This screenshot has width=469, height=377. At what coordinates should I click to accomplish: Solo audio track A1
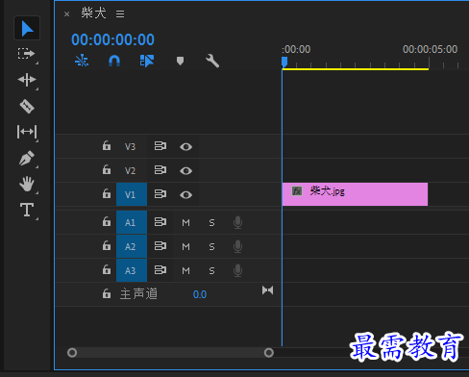(x=211, y=222)
